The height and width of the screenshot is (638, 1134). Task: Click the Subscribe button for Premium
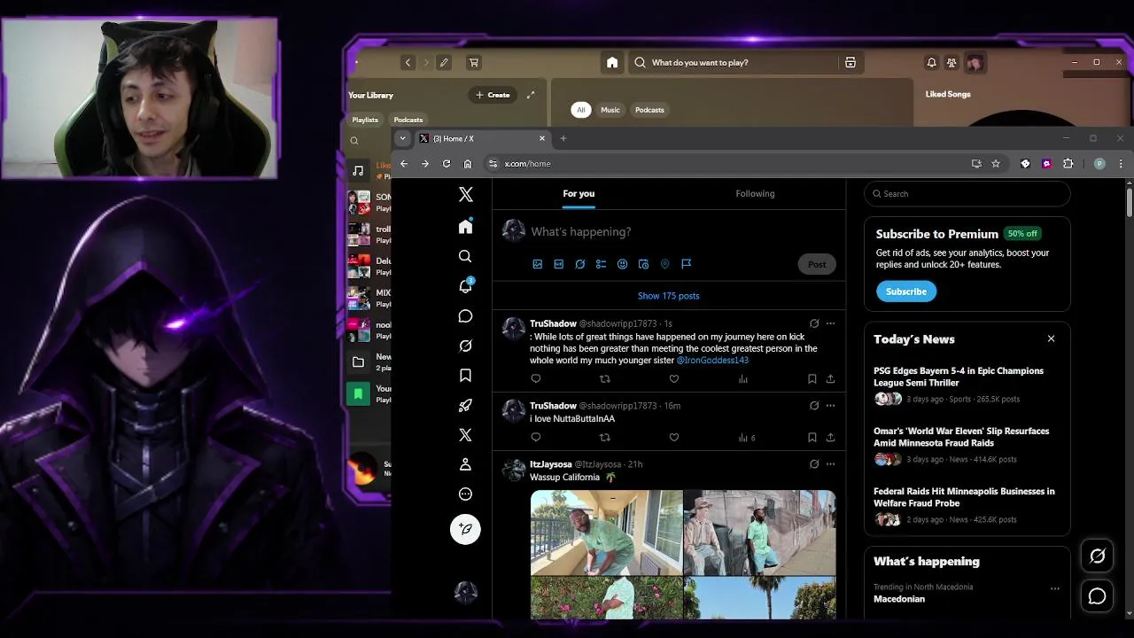click(x=906, y=292)
